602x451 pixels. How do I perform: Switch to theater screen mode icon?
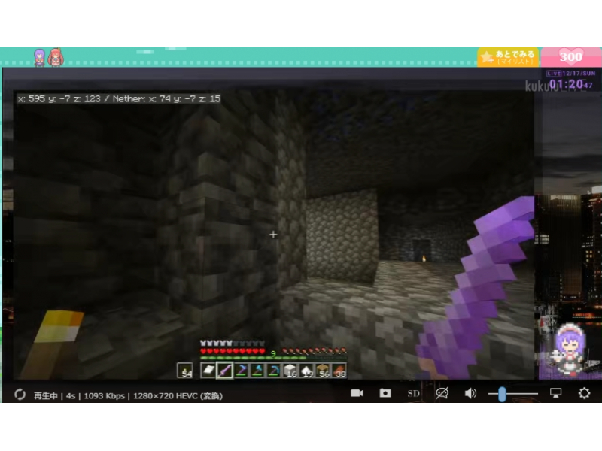point(556,393)
